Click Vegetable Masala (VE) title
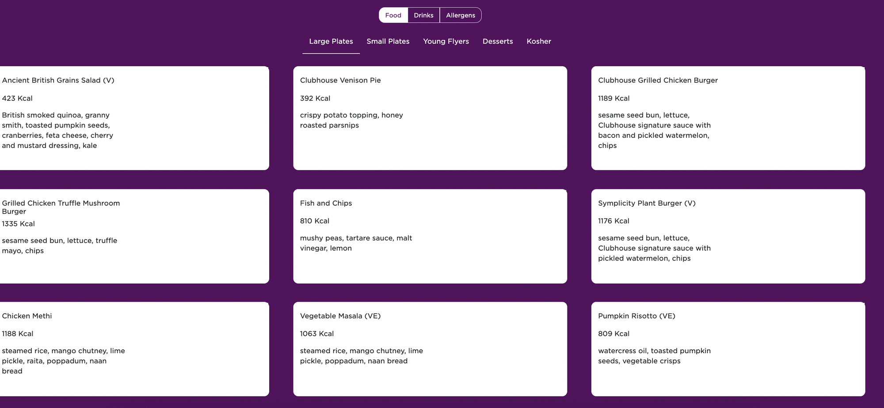Image resolution: width=884 pixels, height=408 pixels. coord(340,316)
